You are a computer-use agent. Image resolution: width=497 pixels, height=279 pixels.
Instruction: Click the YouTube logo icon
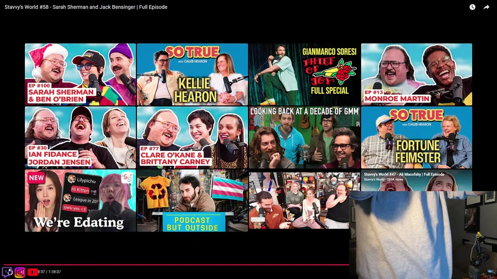tap(32, 272)
